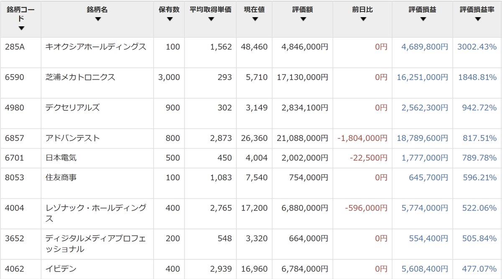Click 保有数 value 3,000
This screenshot has width=502, height=279.
click(169, 77)
